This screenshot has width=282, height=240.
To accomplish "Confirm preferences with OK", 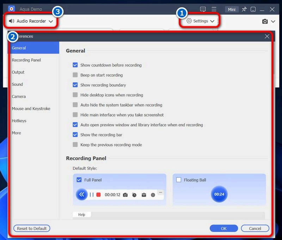I will (x=224, y=228).
